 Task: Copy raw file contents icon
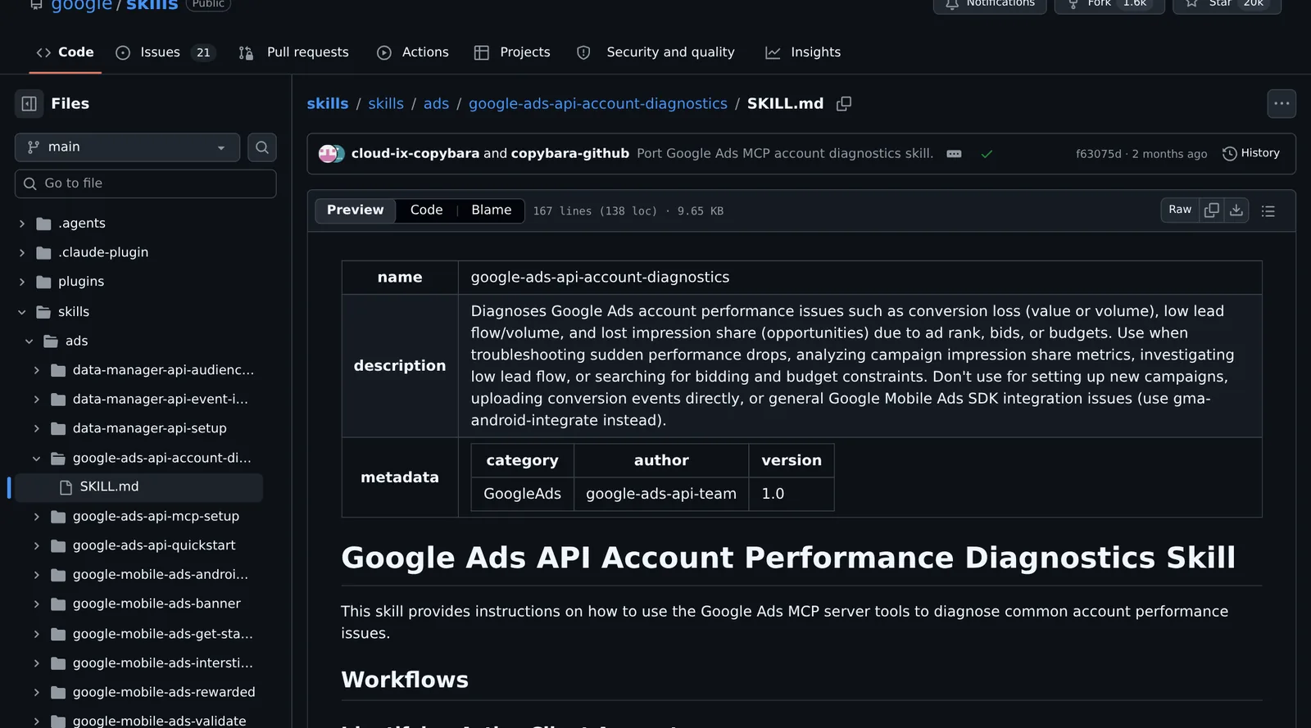1212,210
